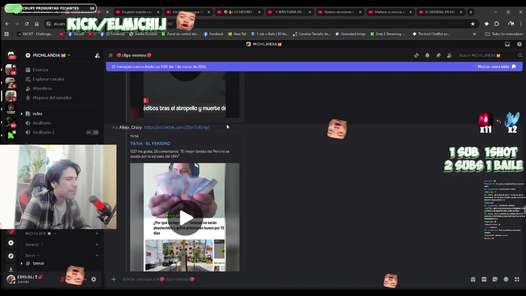The height and width of the screenshot is (296, 526).
Task: Open the inbox icon in Discord title bar
Action: pyautogui.click(x=508, y=44)
